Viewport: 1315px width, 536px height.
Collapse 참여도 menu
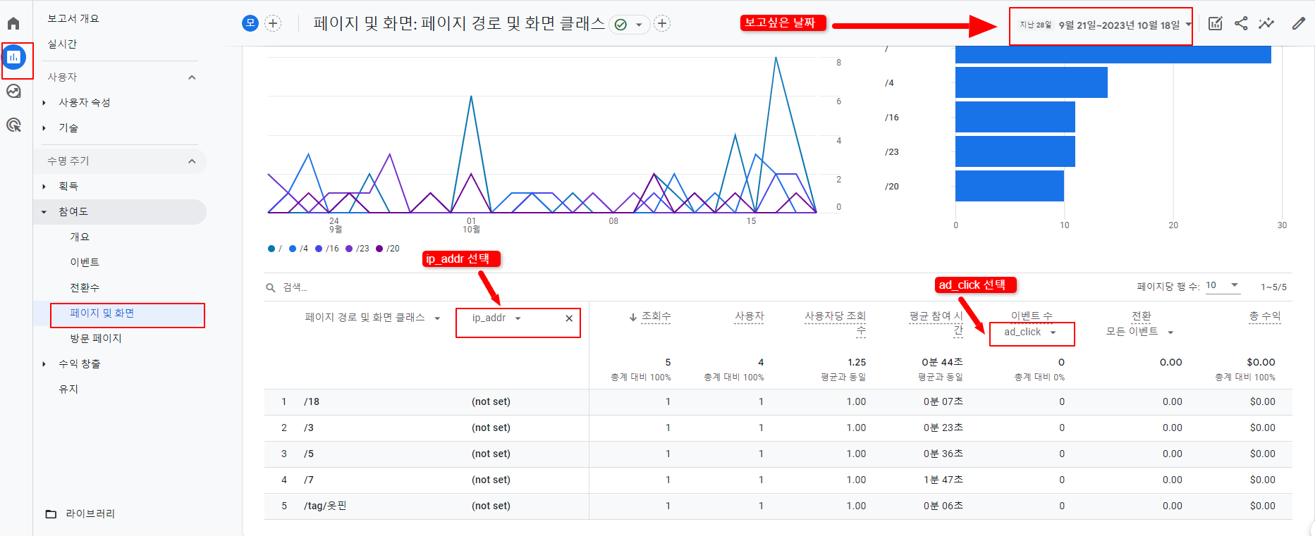pos(73,211)
